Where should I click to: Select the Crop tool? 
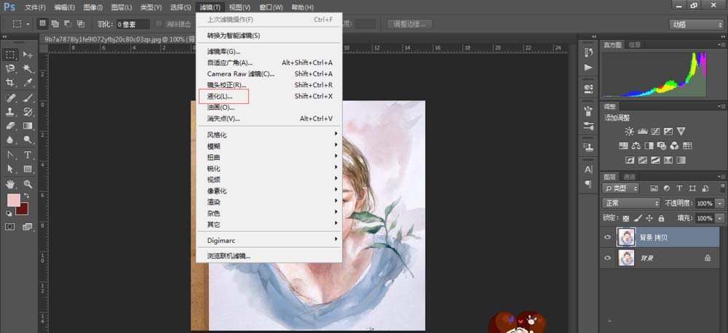click(10, 83)
